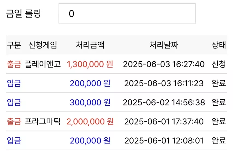Select the 처리금액 column header
The height and width of the screenshot is (164, 233).
pos(90,45)
